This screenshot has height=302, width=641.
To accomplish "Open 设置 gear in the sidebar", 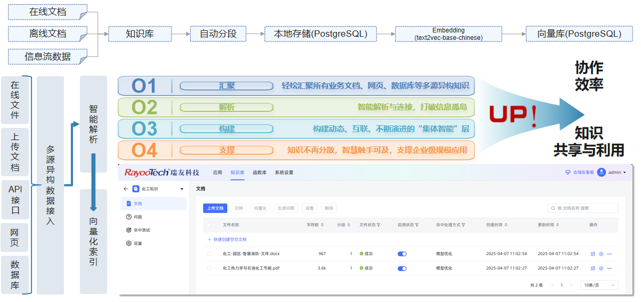I will 137,243.
